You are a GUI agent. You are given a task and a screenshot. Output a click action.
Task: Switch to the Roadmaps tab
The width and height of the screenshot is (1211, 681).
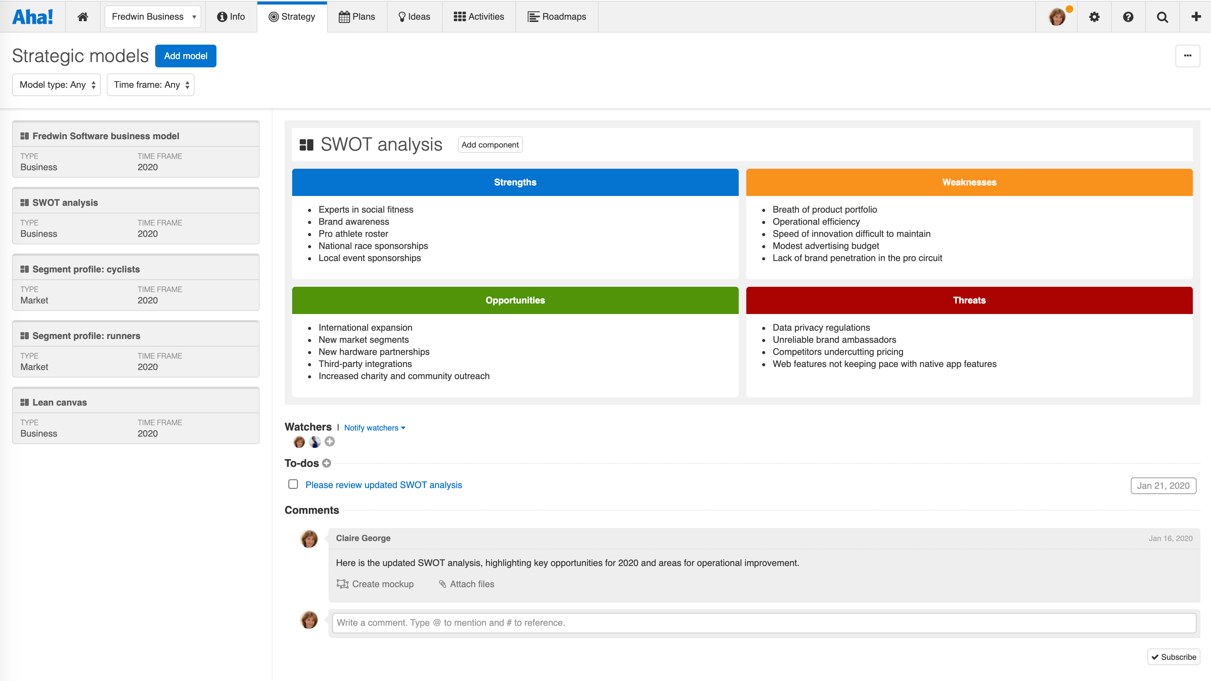click(557, 16)
